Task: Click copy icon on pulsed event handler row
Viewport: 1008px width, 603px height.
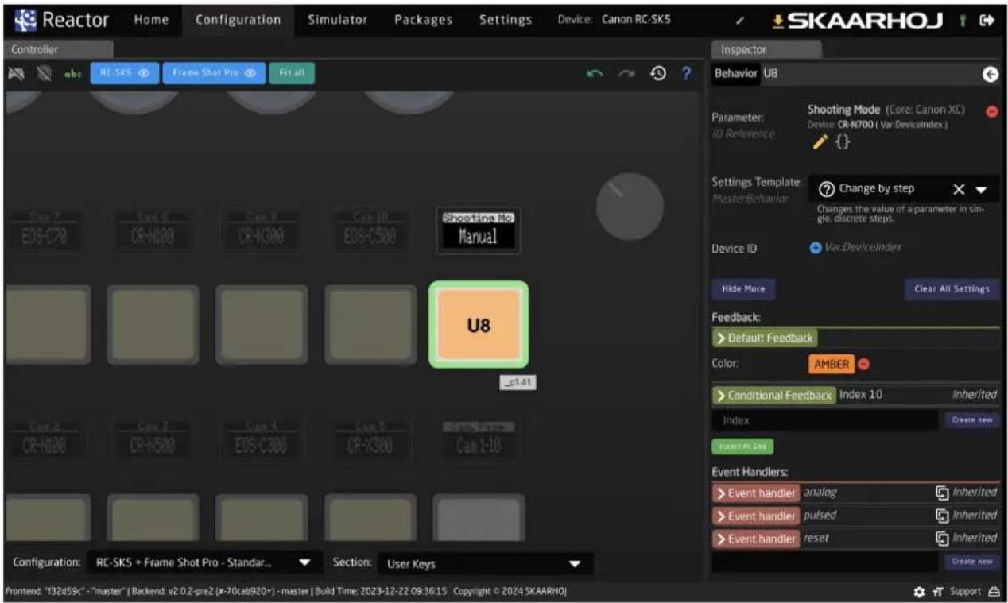Action: [942, 516]
